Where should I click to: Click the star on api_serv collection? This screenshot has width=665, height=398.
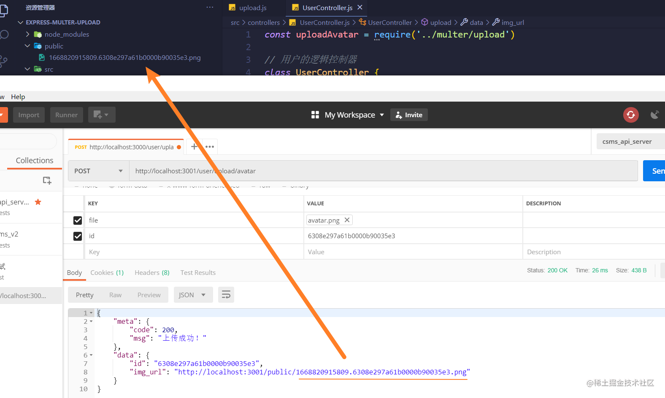point(38,202)
